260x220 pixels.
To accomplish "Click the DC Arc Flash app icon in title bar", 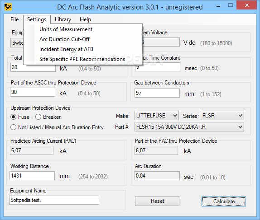I will [x=8, y=7].
